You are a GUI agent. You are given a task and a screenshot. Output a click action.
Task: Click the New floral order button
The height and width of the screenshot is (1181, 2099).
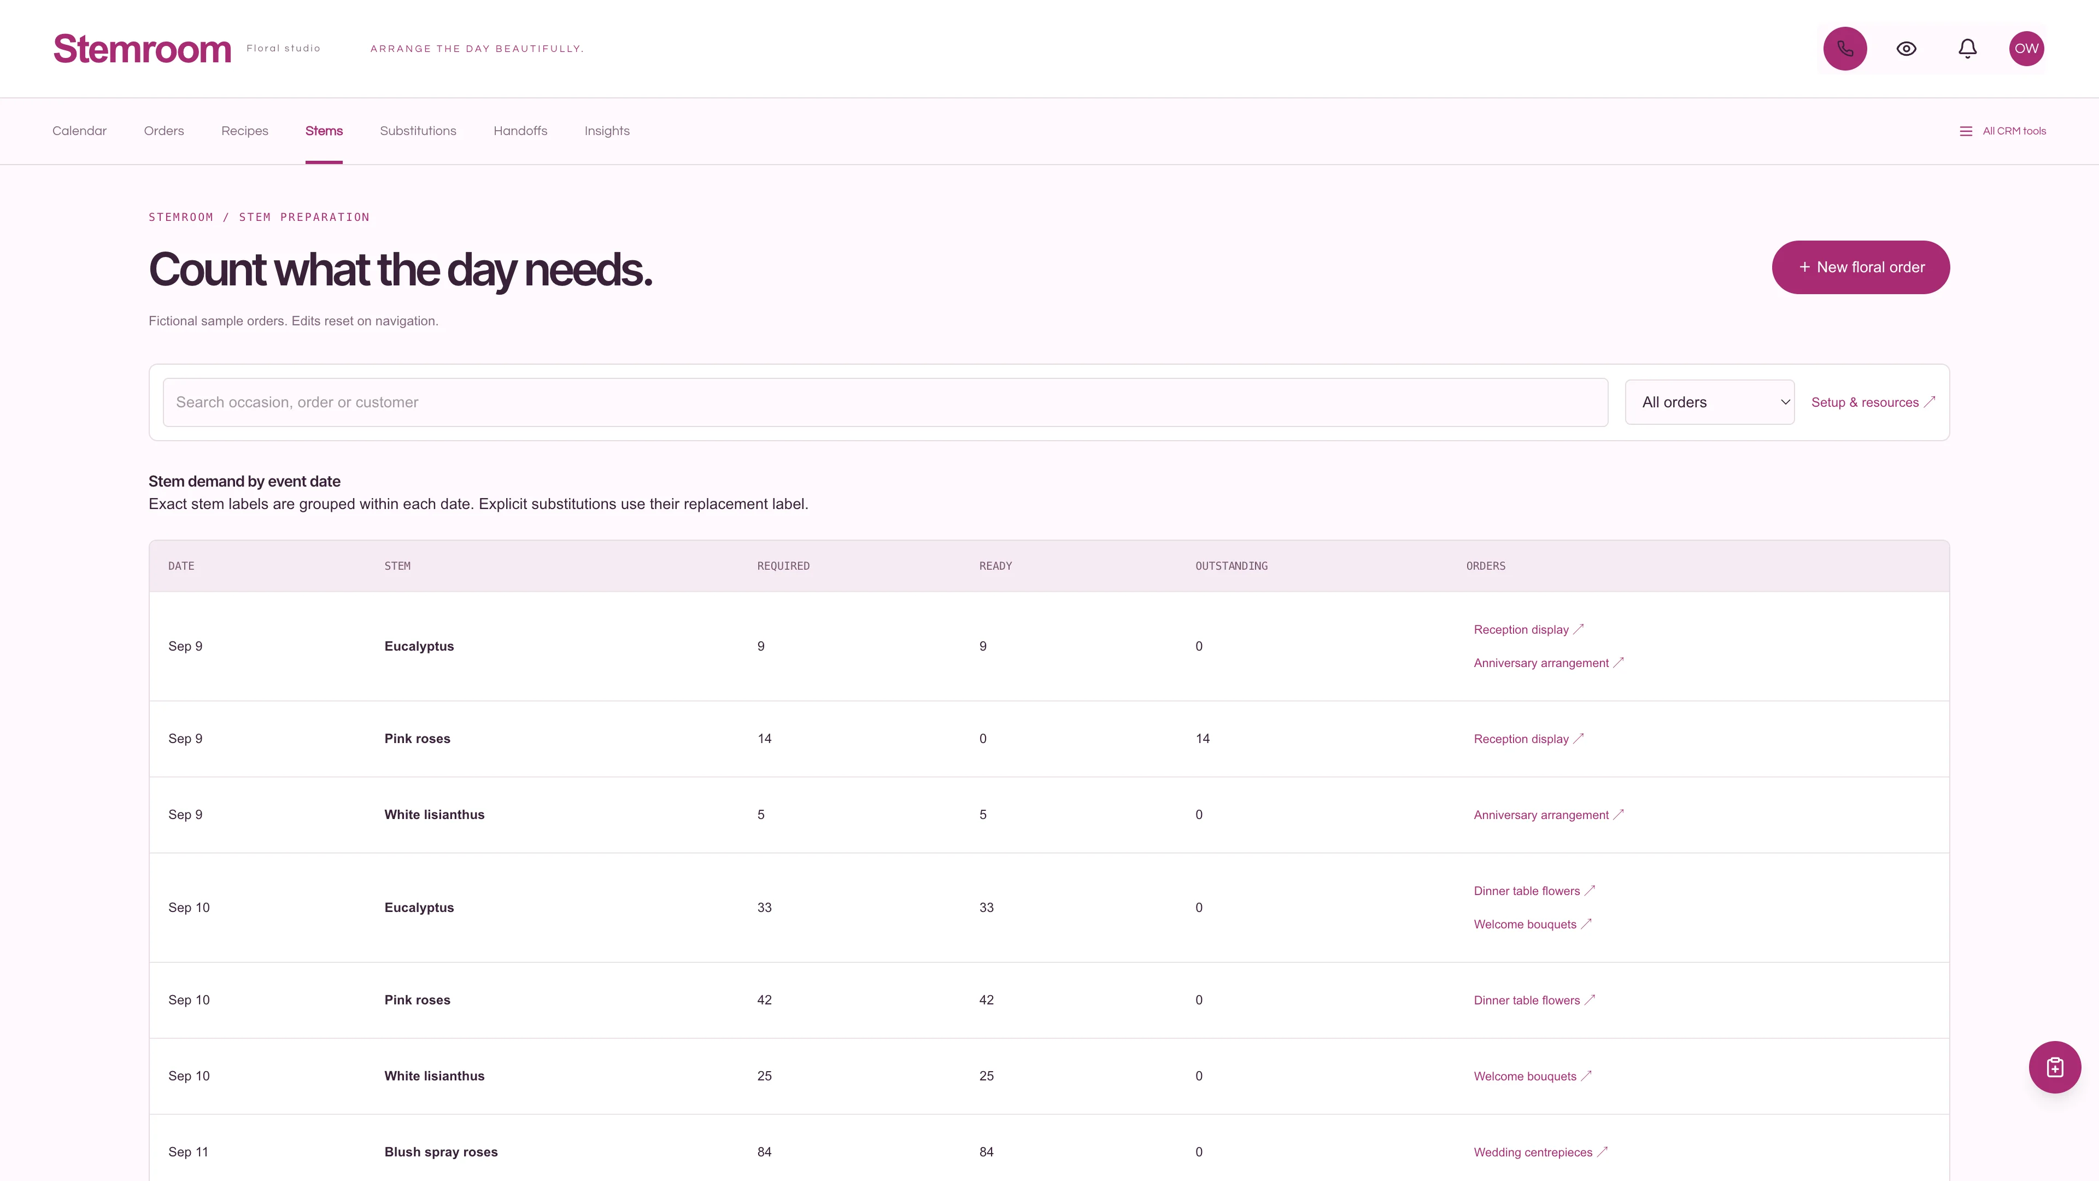point(1860,267)
